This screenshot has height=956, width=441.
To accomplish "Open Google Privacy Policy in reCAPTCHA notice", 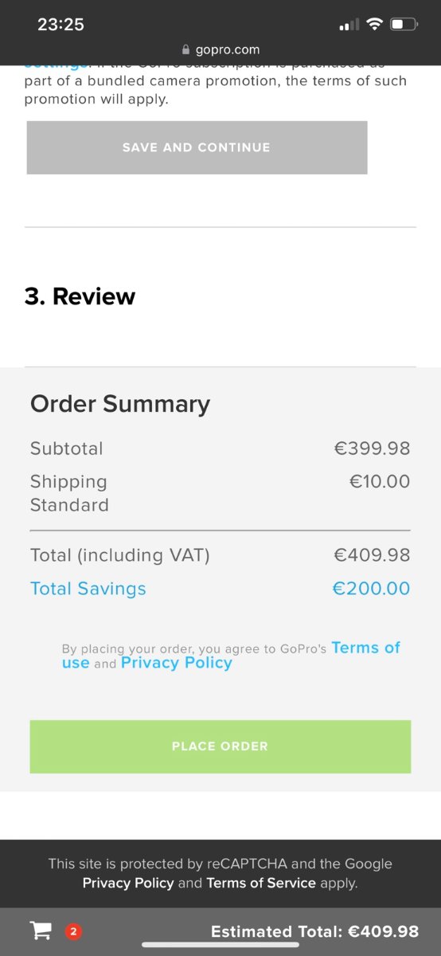I will coord(128,883).
